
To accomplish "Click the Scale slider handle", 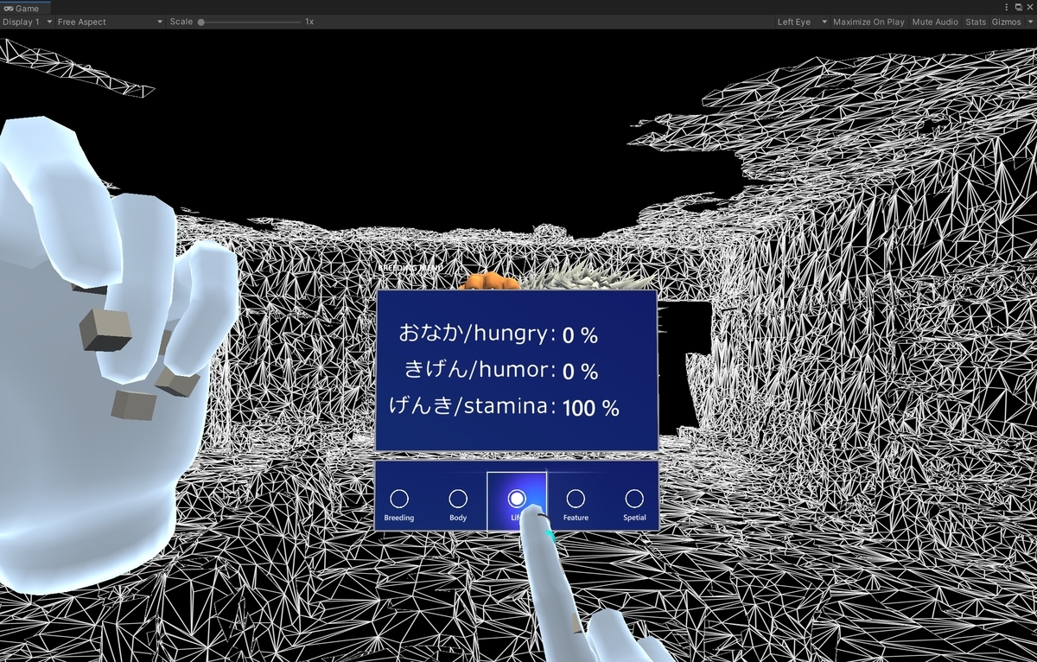I will click(201, 22).
